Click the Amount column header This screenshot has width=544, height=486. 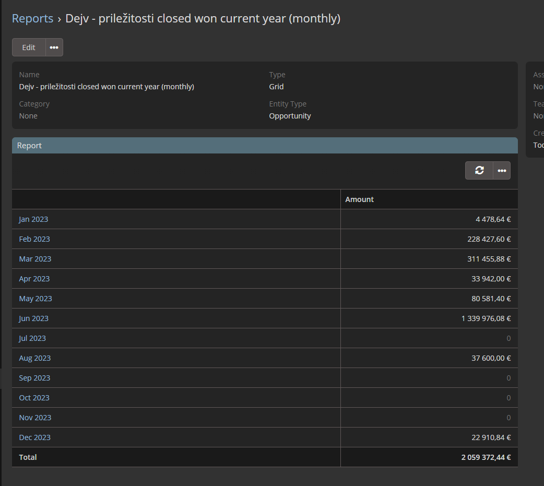pyautogui.click(x=360, y=199)
